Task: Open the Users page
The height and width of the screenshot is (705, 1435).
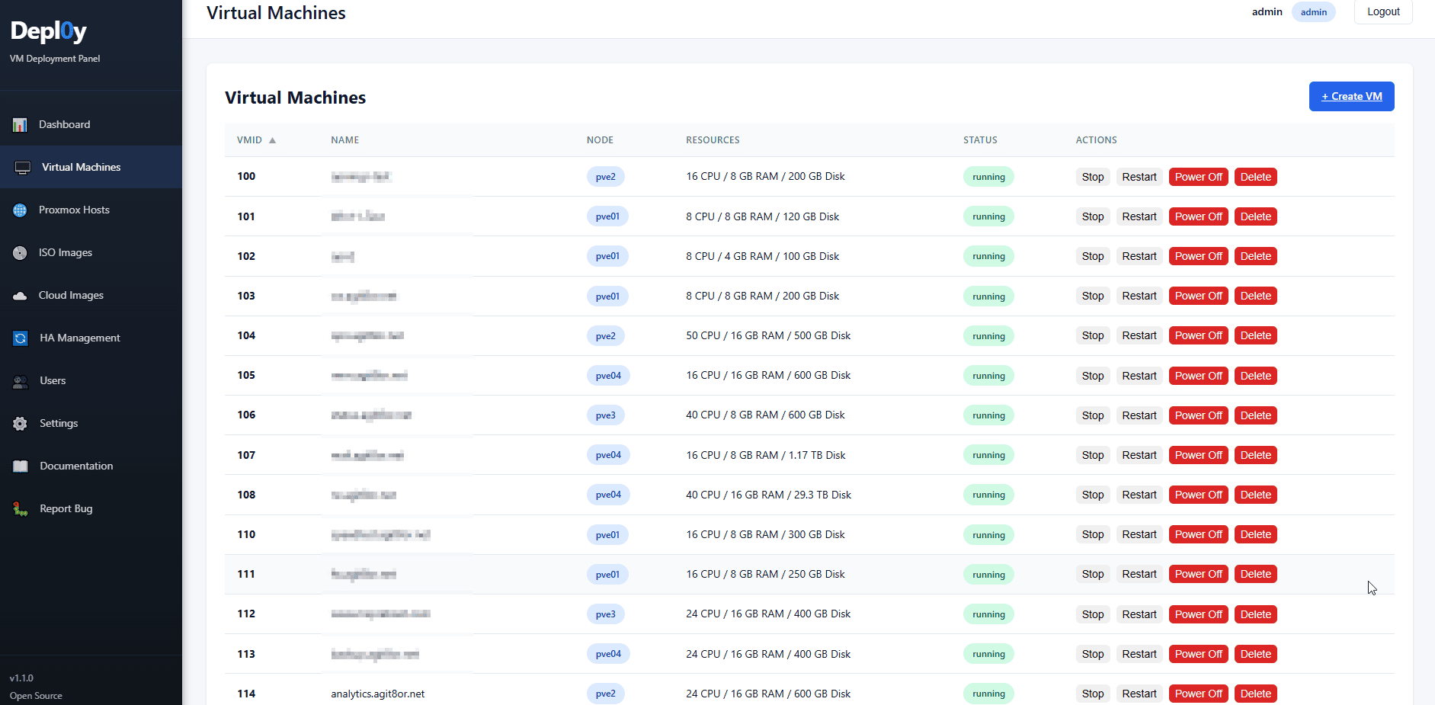Action: pos(91,380)
